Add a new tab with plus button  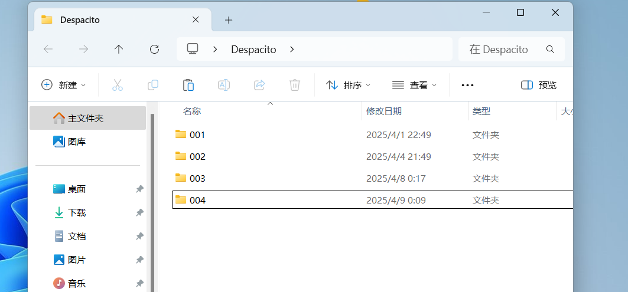pos(228,20)
